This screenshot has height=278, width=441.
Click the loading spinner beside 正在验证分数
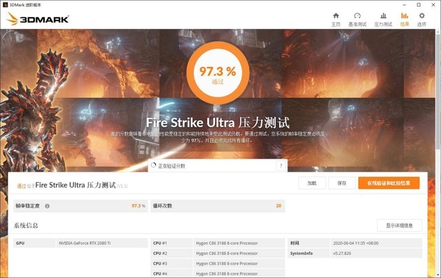(153, 166)
